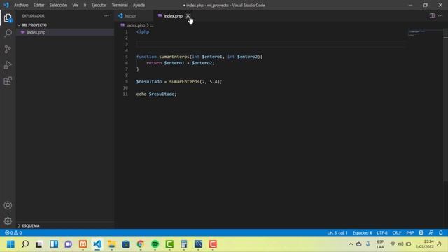Change indentation via Espacios: 4
This screenshot has height=252, width=448.
[363, 232]
